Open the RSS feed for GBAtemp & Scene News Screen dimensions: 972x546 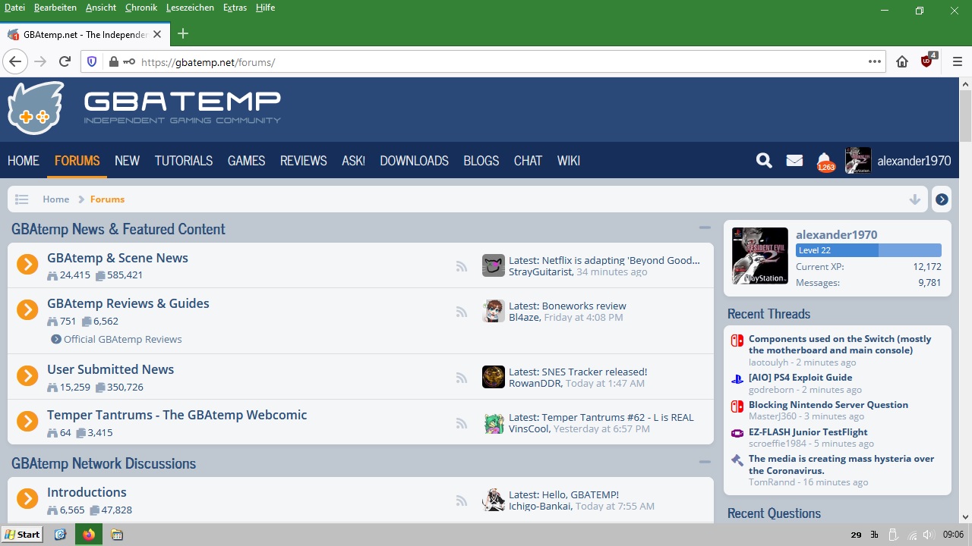[x=461, y=266]
